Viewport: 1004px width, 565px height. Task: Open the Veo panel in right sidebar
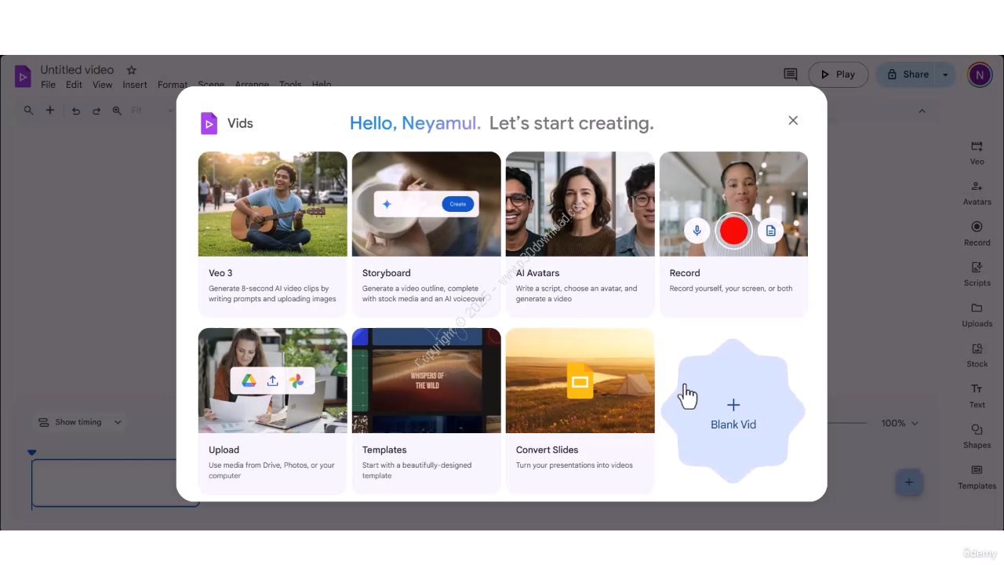point(977,152)
